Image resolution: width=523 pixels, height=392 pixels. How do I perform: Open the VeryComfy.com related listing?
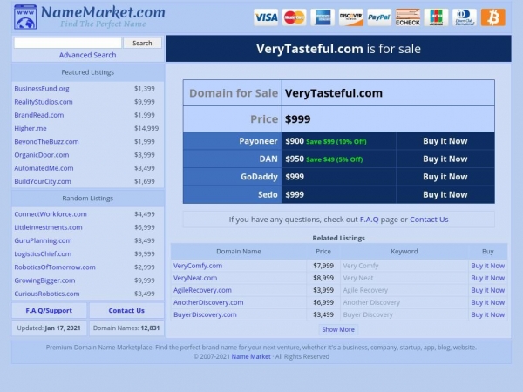point(198,266)
